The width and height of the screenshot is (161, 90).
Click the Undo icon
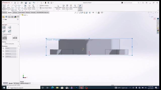[33, 3]
